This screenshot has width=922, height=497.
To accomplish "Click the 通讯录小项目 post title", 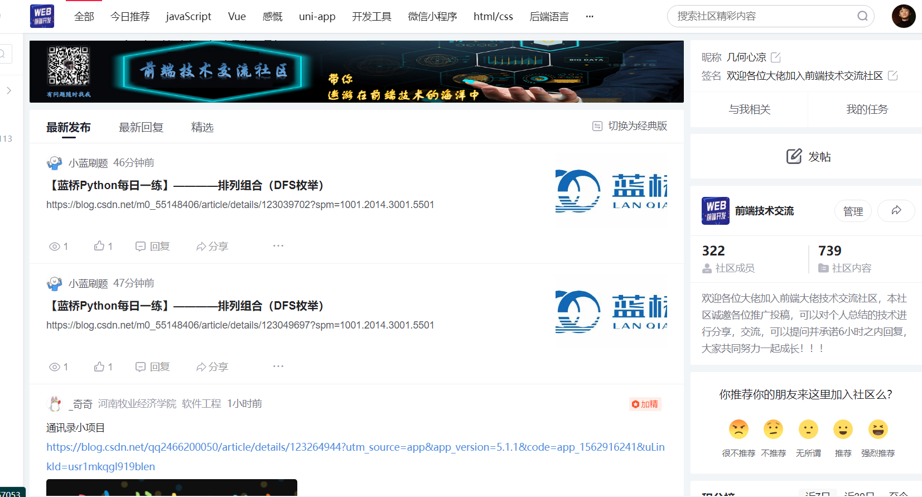I will (x=75, y=428).
